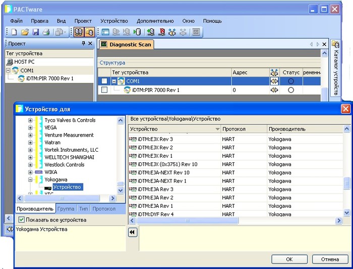Image resolution: width=353 pixels, height=269 pixels.
Task: Open the Устройство menu
Action: tap(114, 21)
